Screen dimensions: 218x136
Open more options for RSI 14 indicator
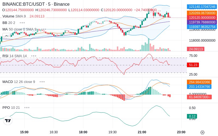click(x=34, y=56)
